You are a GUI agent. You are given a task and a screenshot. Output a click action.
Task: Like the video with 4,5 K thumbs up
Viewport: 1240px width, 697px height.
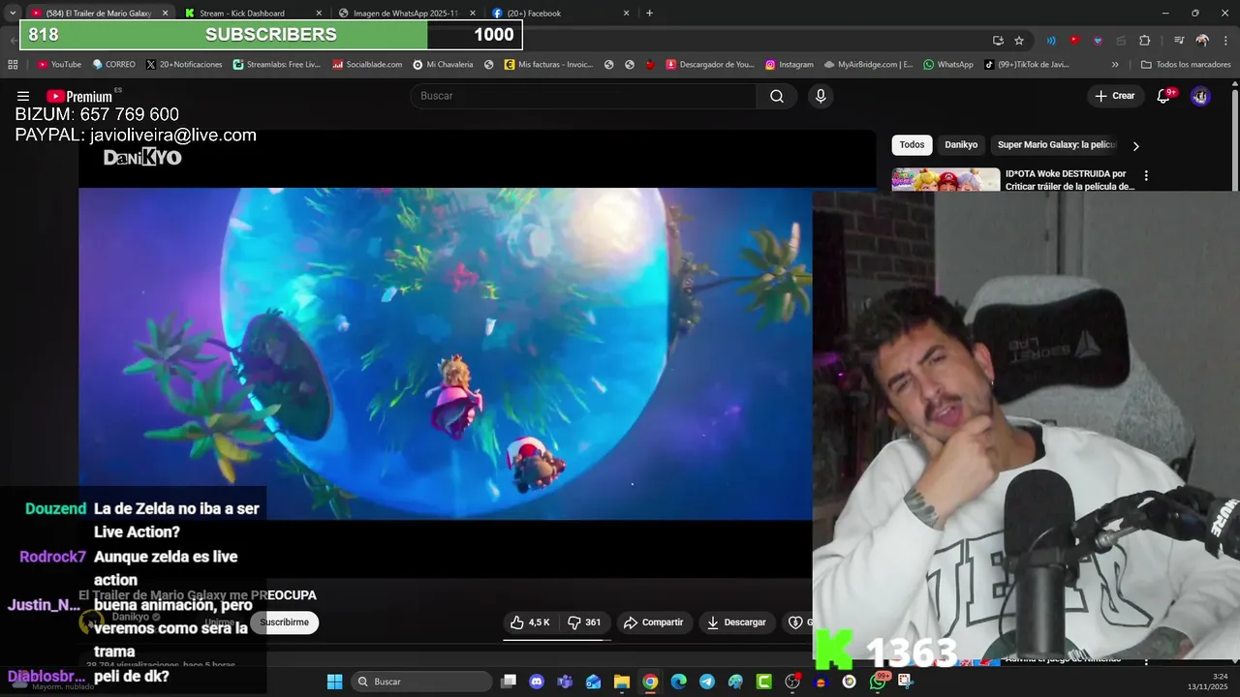[530, 622]
